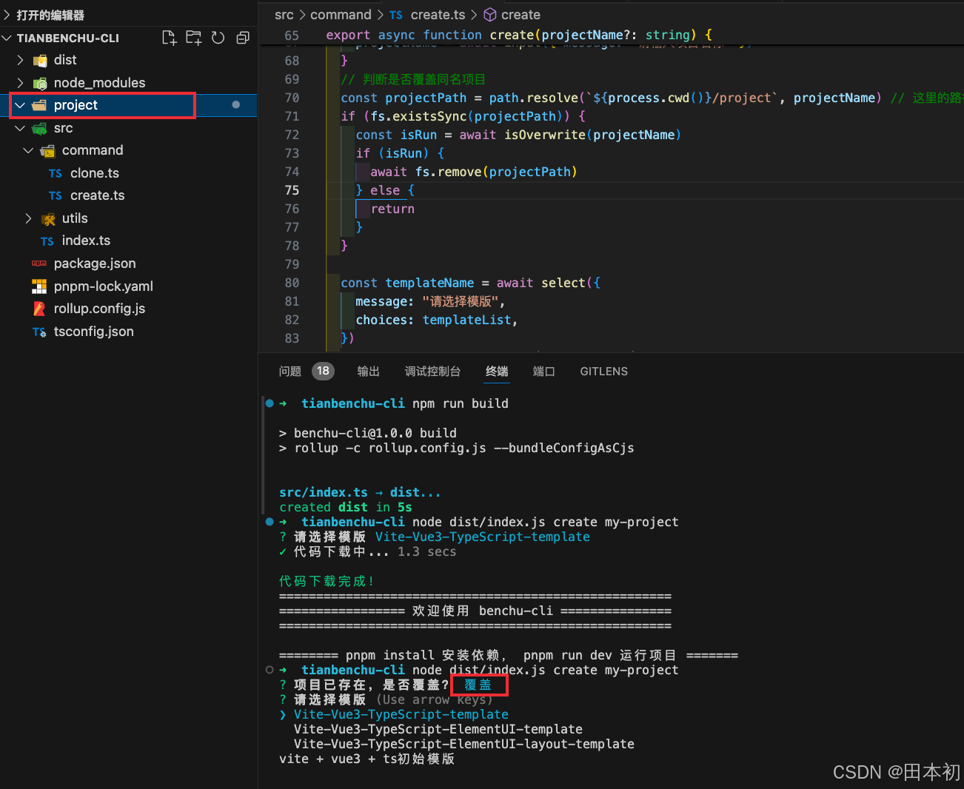Click the TS icon beside create.ts in explorer
The height and width of the screenshot is (789, 964).
(56, 196)
